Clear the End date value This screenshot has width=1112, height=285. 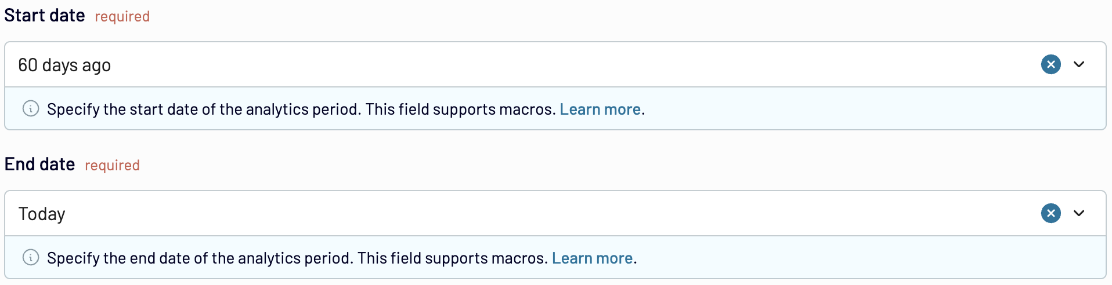click(1050, 213)
